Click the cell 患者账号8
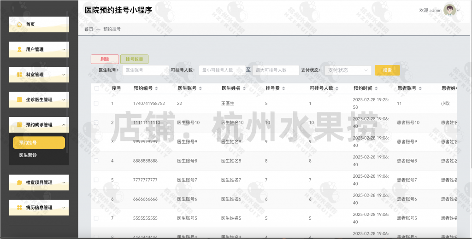 [407, 161]
